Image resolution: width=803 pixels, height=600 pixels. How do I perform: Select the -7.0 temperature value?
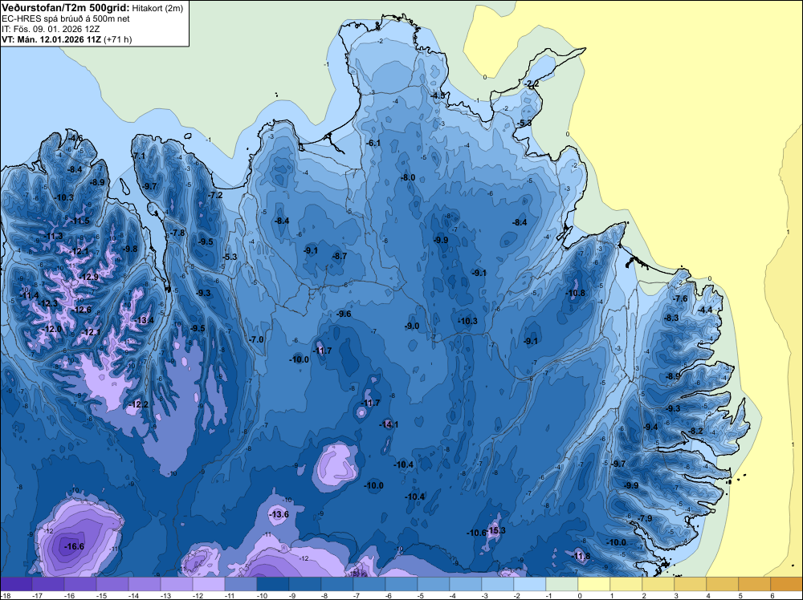[x=257, y=339]
